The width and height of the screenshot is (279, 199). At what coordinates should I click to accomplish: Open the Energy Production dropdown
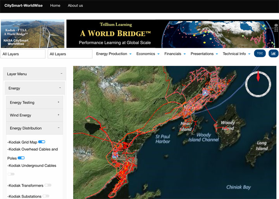(x=114, y=54)
